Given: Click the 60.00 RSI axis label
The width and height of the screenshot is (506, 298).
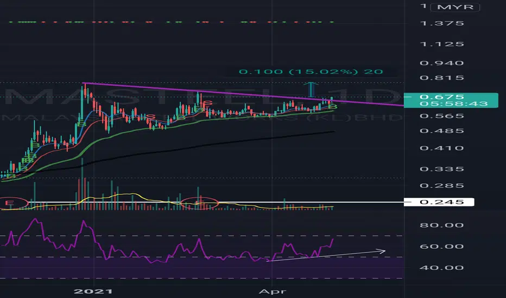Looking at the screenshot, I should [442, 246].
